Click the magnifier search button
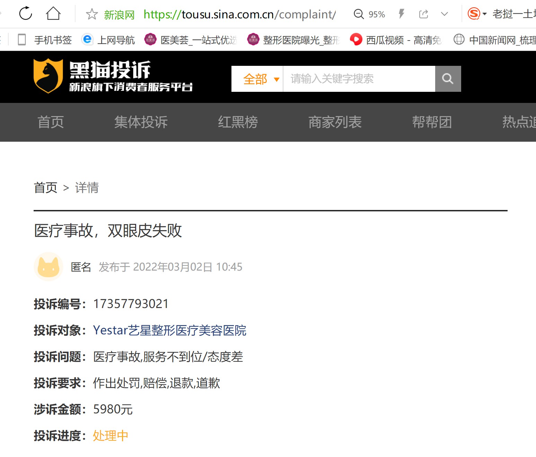 click(x=448, y=79)
